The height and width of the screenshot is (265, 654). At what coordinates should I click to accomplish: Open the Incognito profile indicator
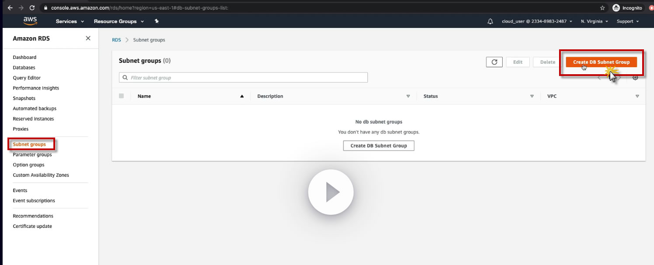[x=627, y=8]
